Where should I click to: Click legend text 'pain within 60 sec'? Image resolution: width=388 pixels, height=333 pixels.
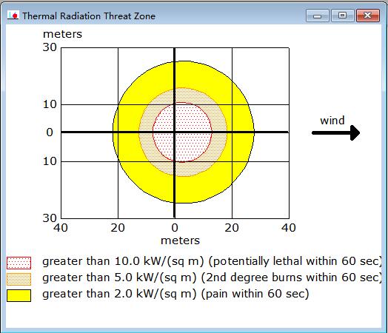pyautogui.click(x=255, y=294)
